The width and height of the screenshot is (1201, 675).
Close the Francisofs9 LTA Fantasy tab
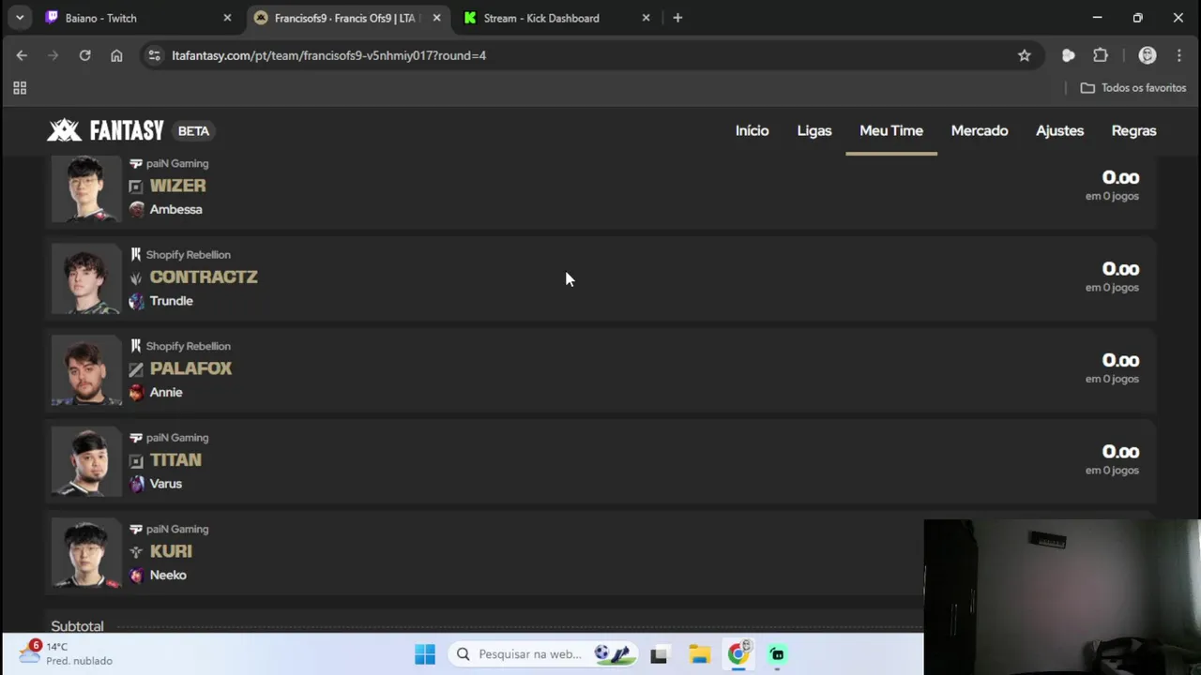tap(436, 18)
